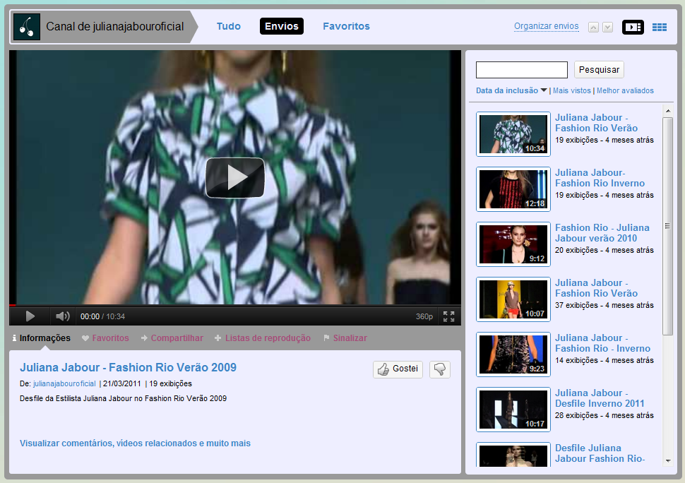Open Juliana Jabour - Desfile Inverno 2011 link

(x=600, y=398)
